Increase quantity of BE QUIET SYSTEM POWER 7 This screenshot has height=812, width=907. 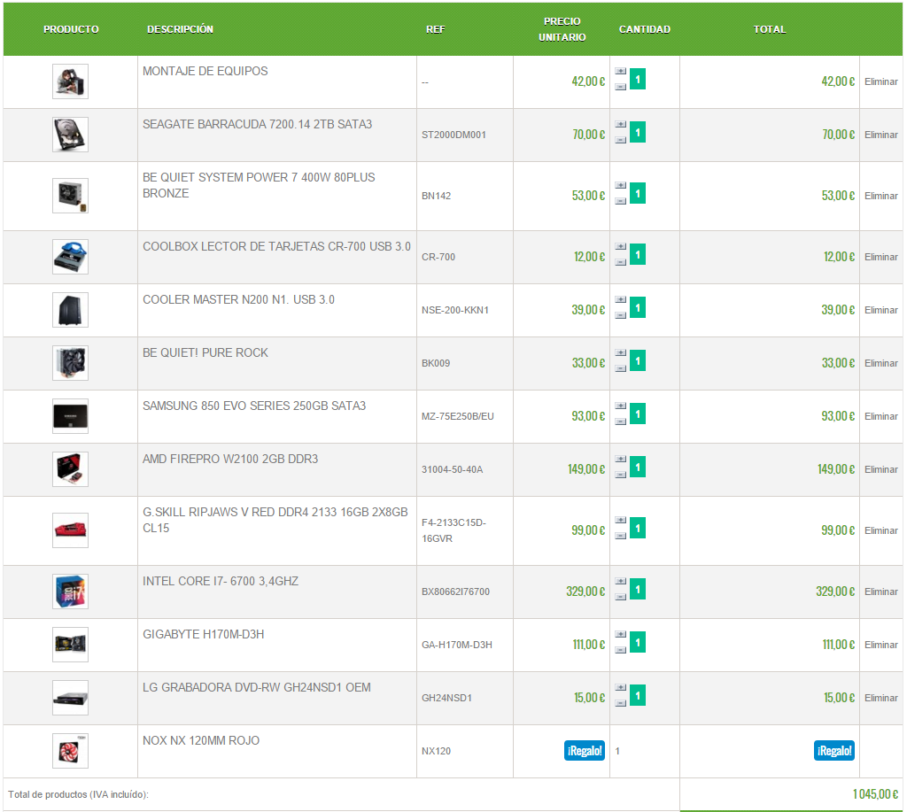(620, 186)
